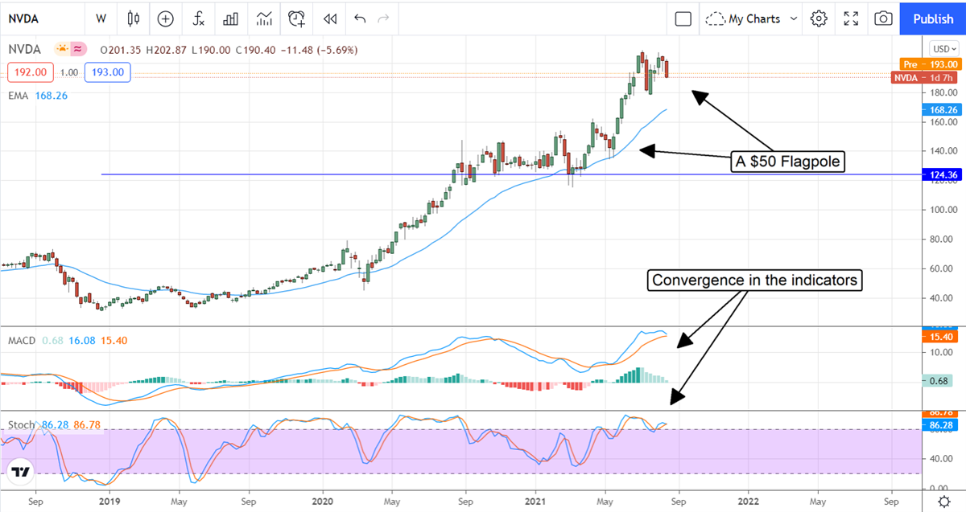
Task: Open the fx Indicators menu
Action: pyautogui.click(x=198, y=18)
